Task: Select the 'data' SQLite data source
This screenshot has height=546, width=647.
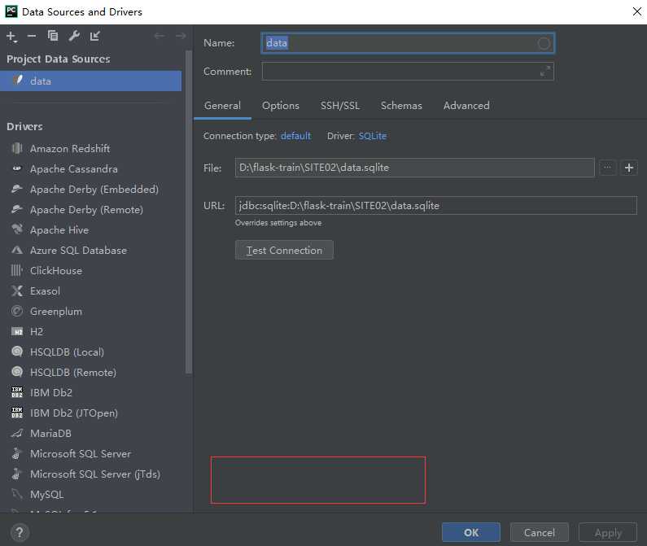Action: 91,81
